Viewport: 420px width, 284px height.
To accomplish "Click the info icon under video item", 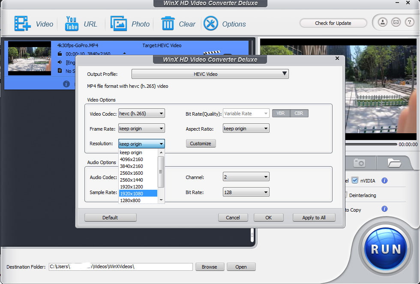I will [x=66, y=84].
